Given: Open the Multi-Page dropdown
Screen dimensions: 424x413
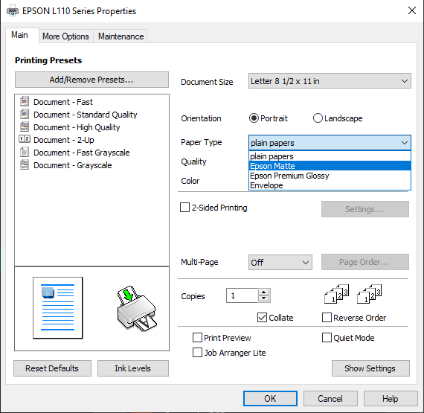Looking at the screenshot, I should coord(280,262).
